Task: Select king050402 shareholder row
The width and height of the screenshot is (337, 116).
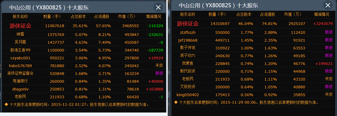Action: pos(188,95)
